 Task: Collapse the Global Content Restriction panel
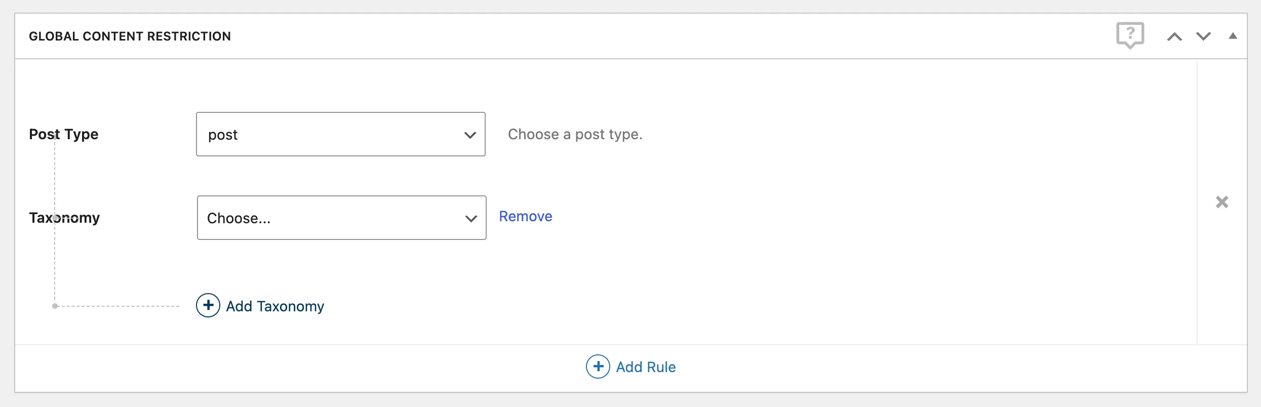[x=1233, y=36]
